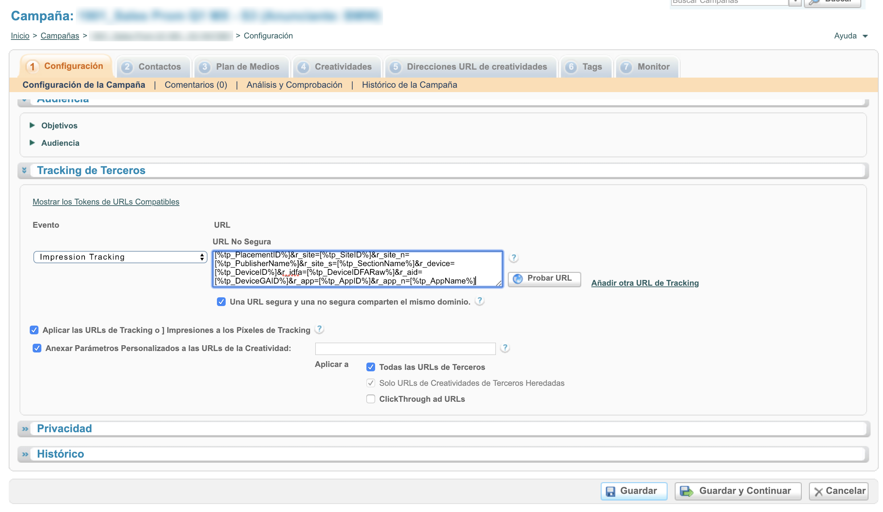Image resolution: width=883 pixels, height=512 pixels.
Task: Open Histórico de la Campaña subtab
Action: [410, 85]
